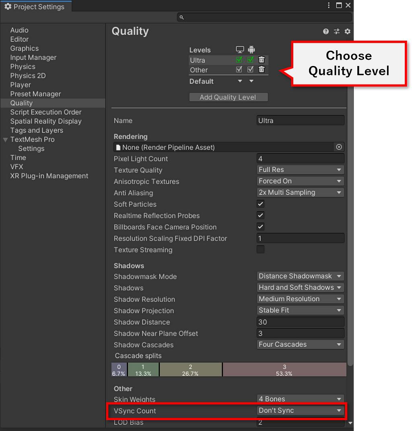Click the quality Name input field
Viewport: 412px width, 431px height.
(x=301, y=120)
